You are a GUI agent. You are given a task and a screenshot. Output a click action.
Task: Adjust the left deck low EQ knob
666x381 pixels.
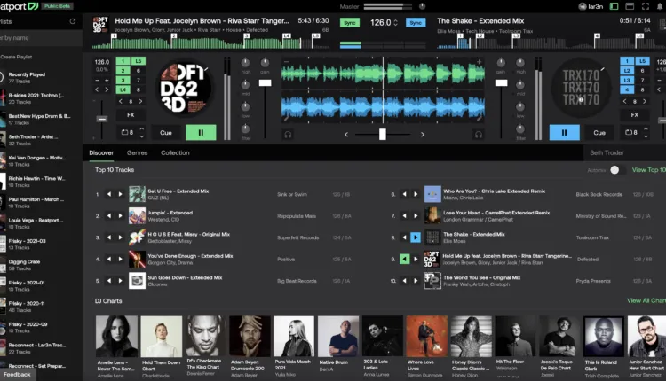point(245,107)
